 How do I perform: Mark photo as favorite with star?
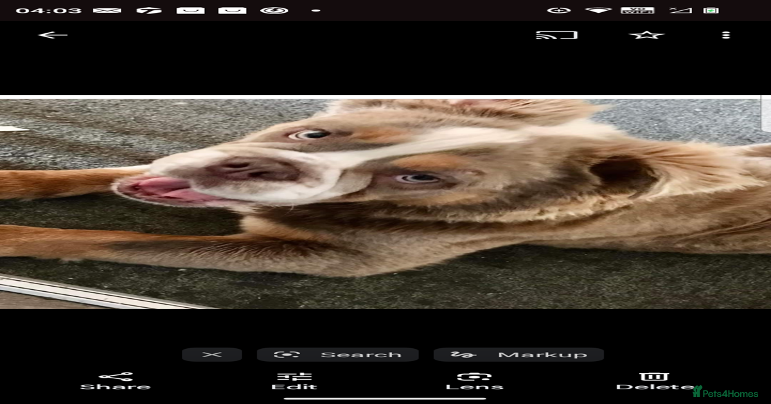(646, 35)
